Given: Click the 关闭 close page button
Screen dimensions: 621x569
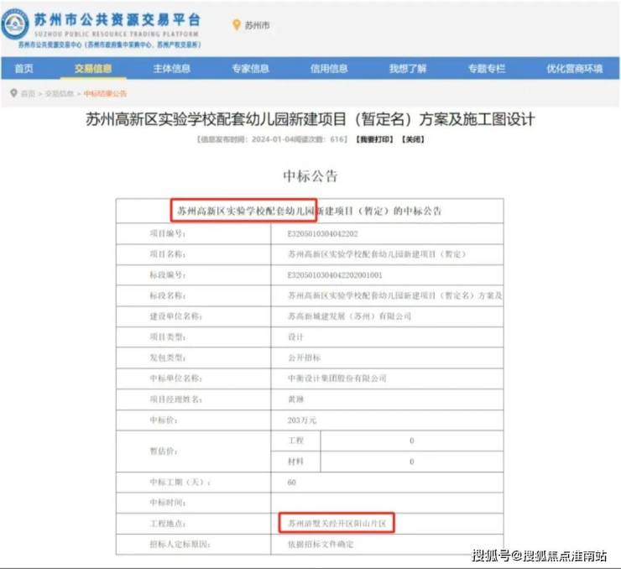Looking at the screenshot, I should click(x=412, y=139).
